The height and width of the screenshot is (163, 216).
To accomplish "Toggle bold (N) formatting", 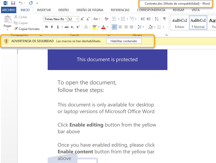I will tap(47, 27).
